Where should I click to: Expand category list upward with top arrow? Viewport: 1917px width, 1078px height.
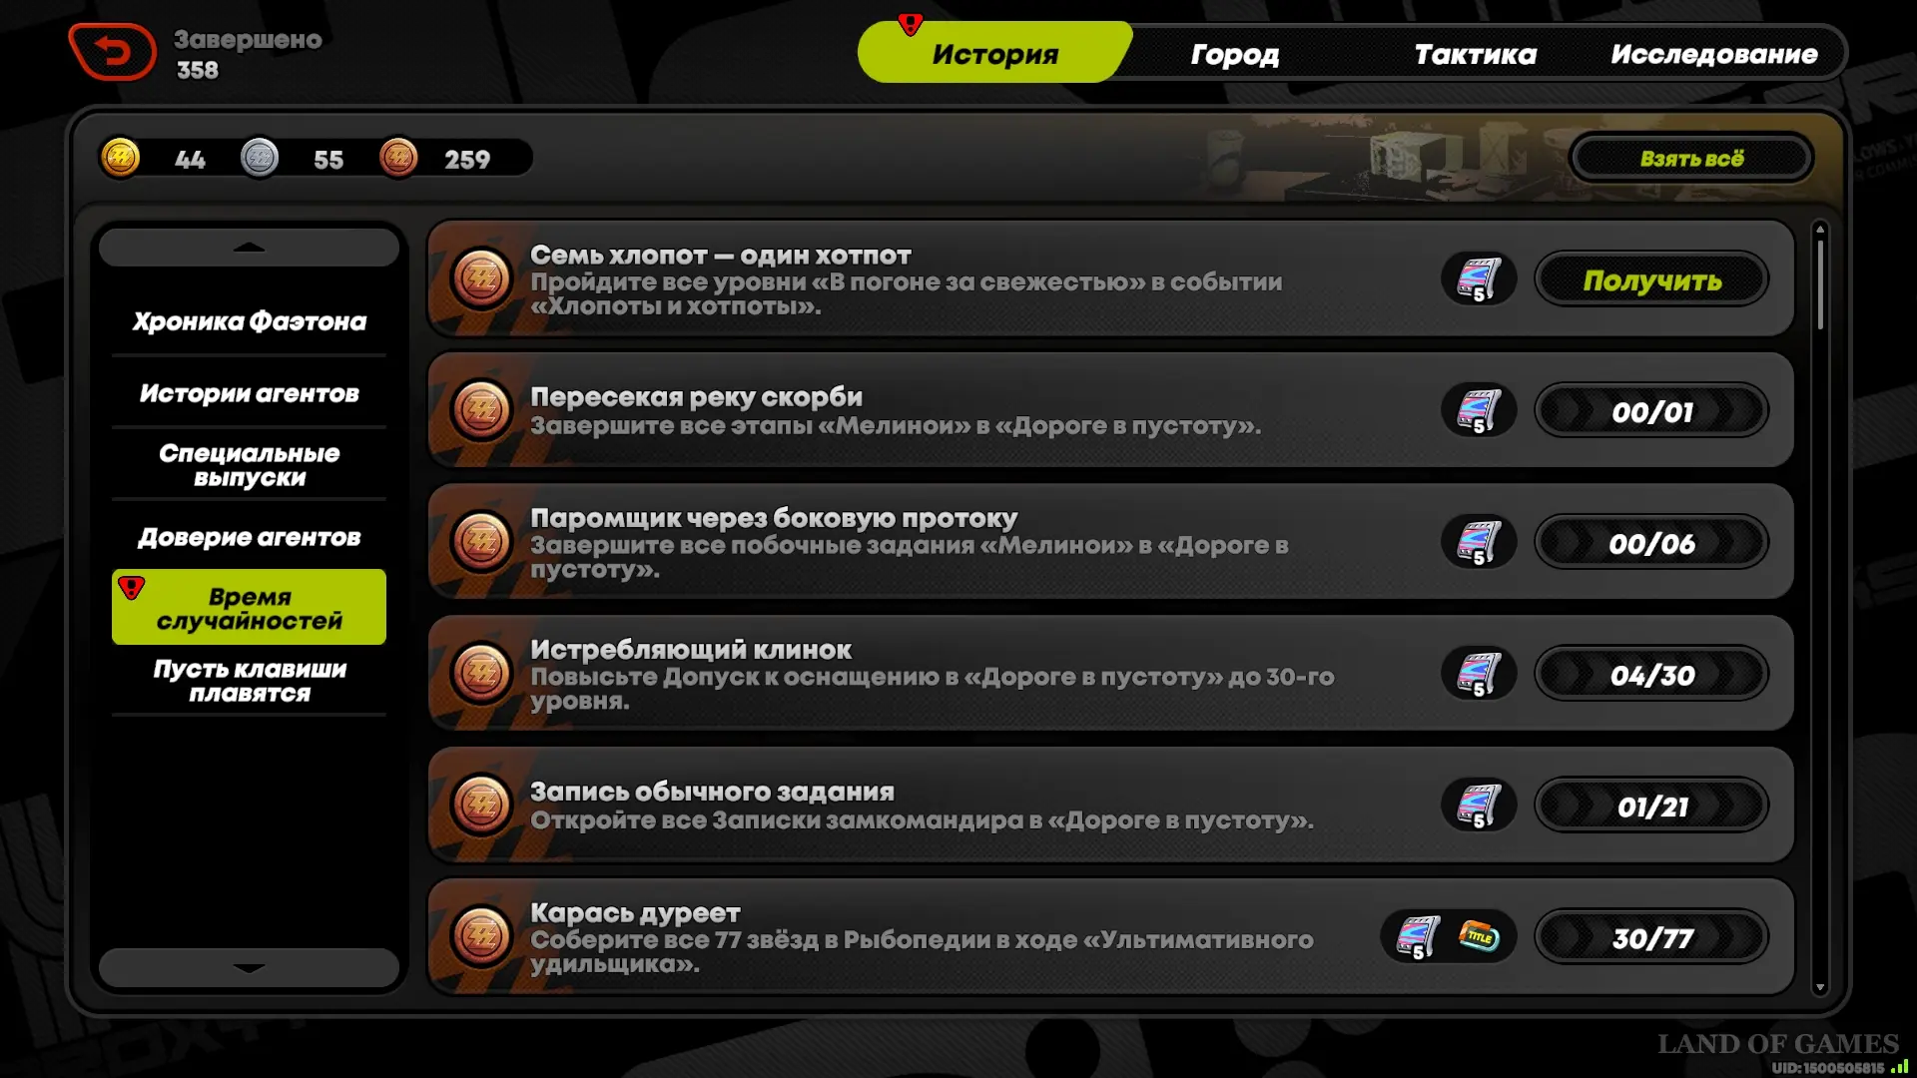(249, 248)
